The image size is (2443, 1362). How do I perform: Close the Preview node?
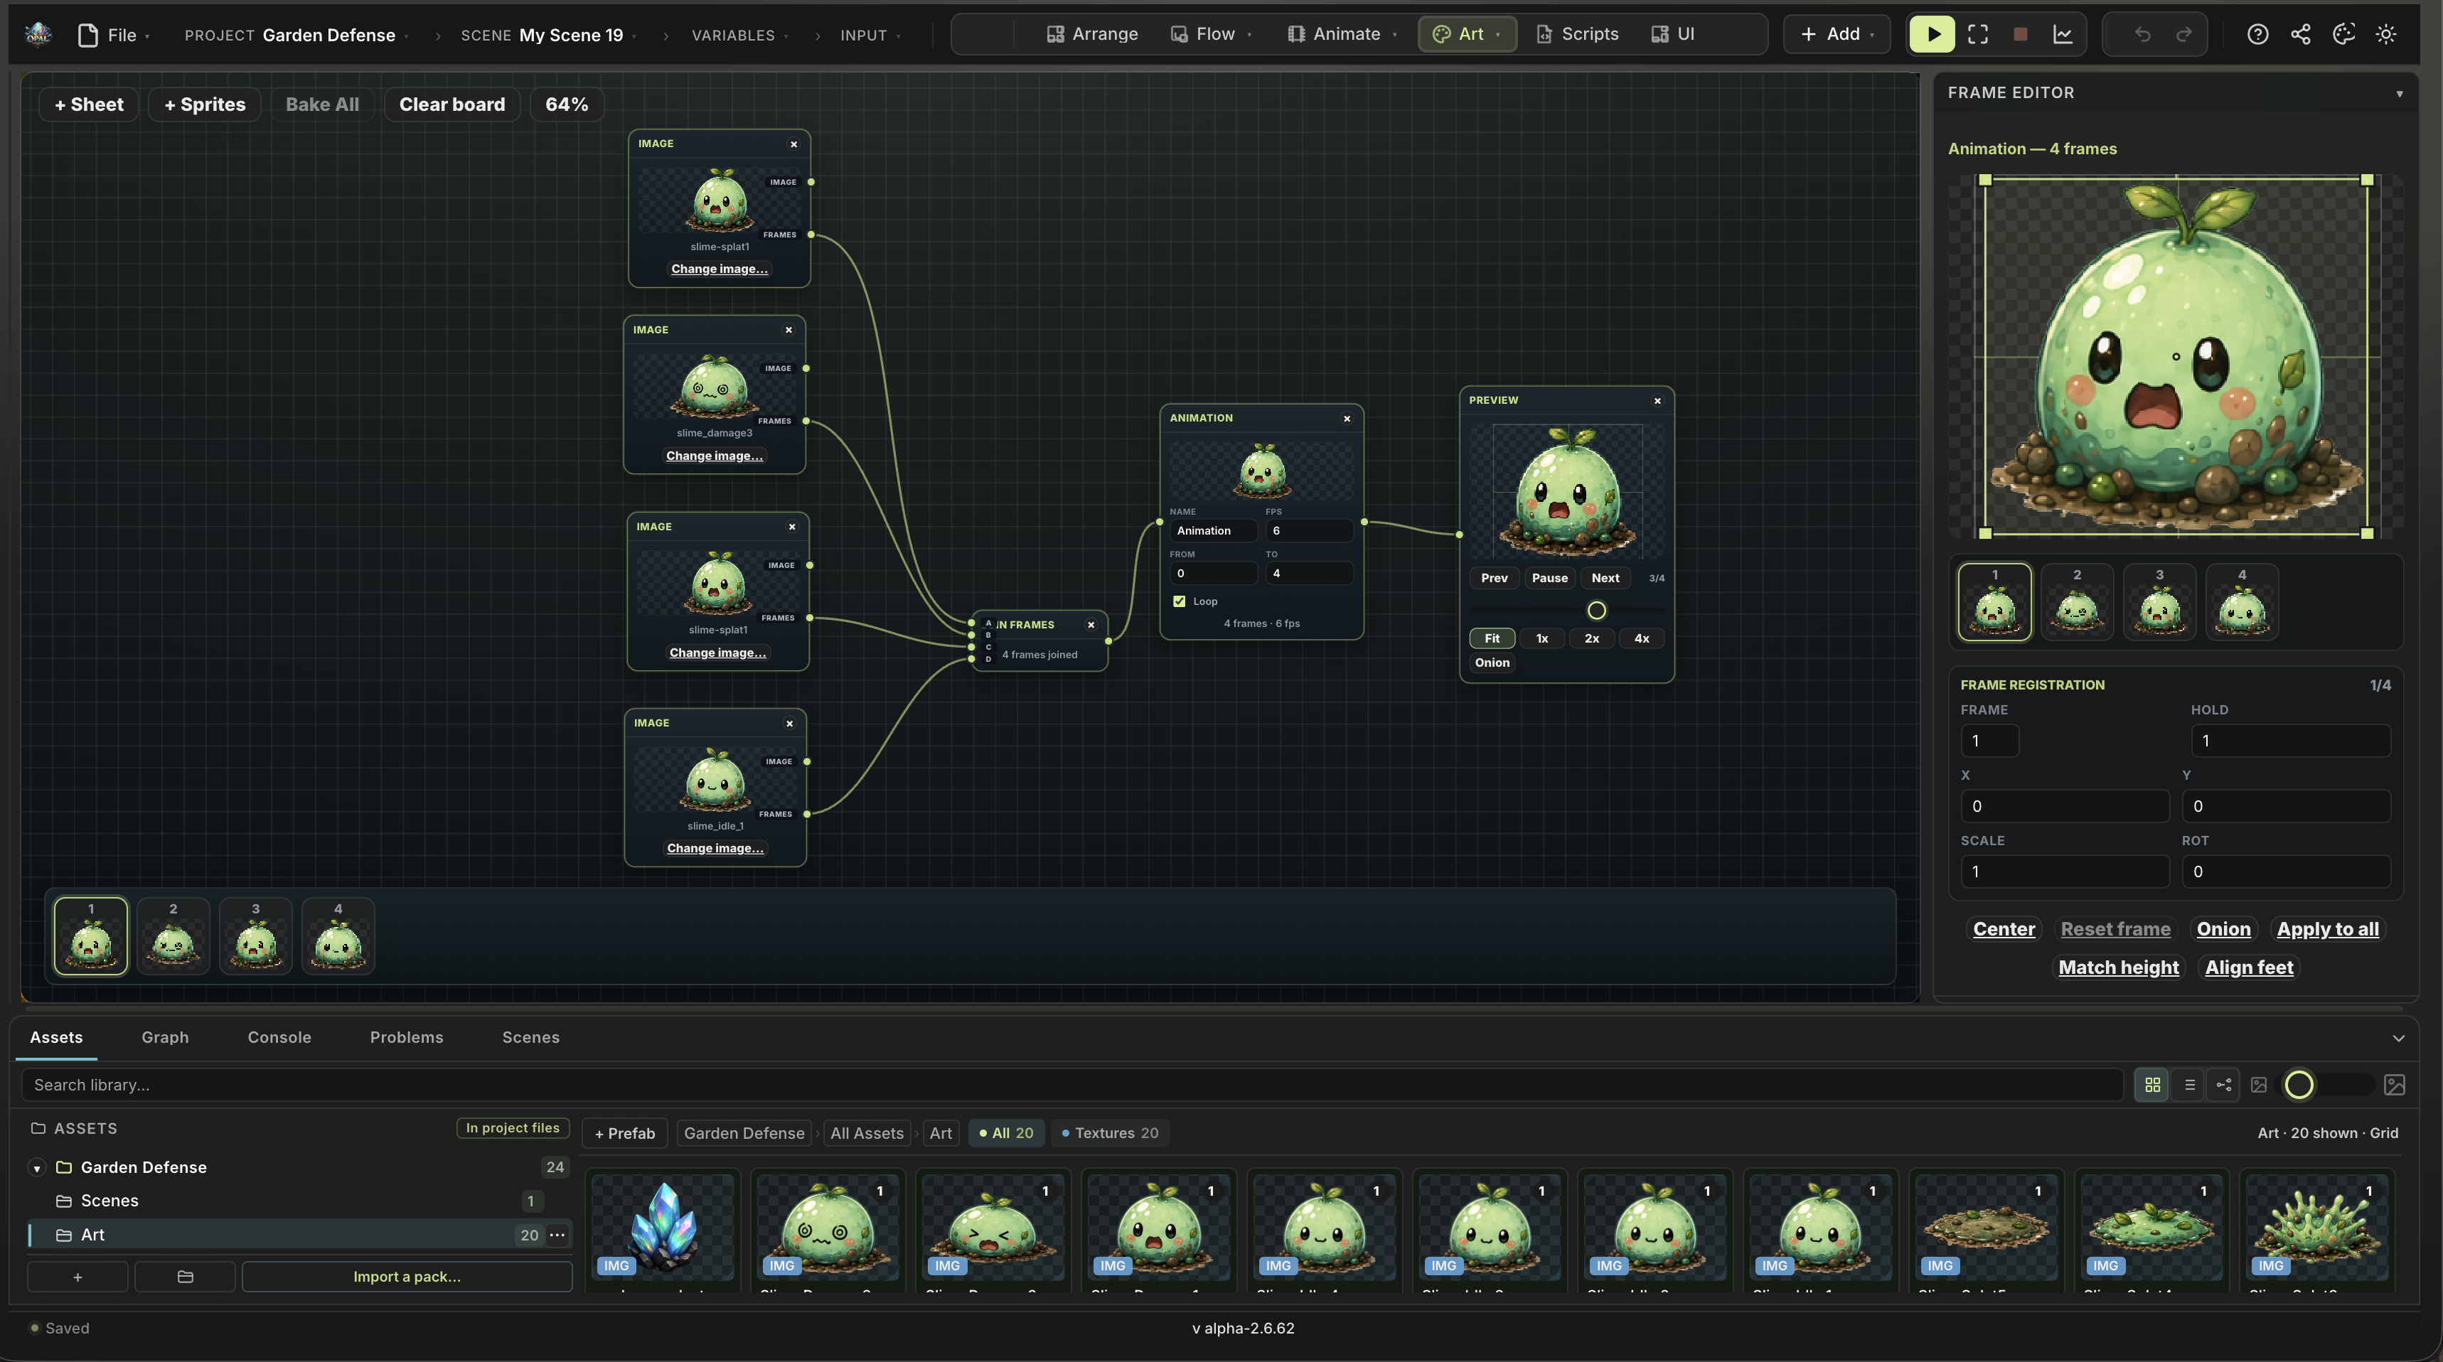(x=1657, y=401)
